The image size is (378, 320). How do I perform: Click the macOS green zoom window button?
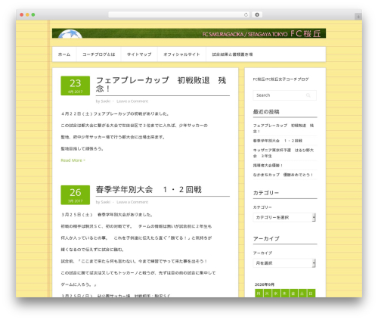coord(33,15)
